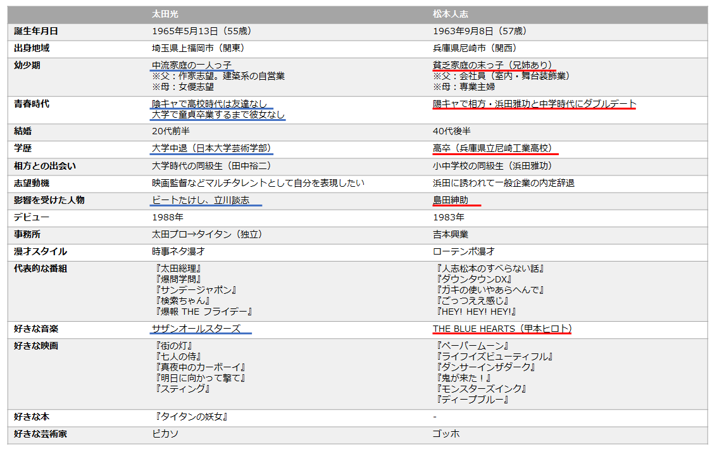This screenshot has width=717, height=449.
Task: Click underlined 陰キャで高校時代は友達なし
Action: [x=211, y=104]
